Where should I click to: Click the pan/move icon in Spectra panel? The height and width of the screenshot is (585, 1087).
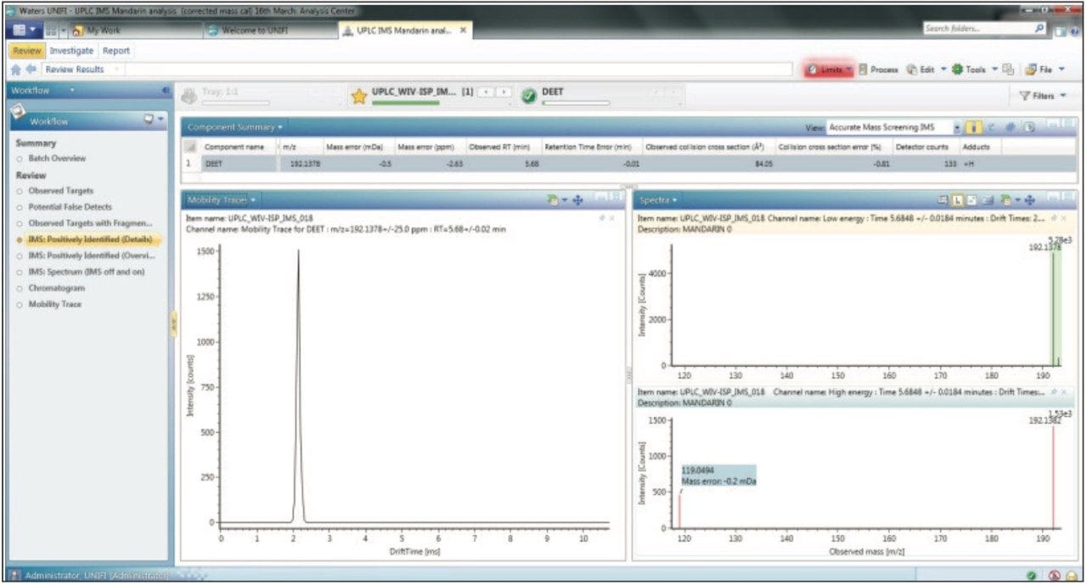coord(1030,200)
